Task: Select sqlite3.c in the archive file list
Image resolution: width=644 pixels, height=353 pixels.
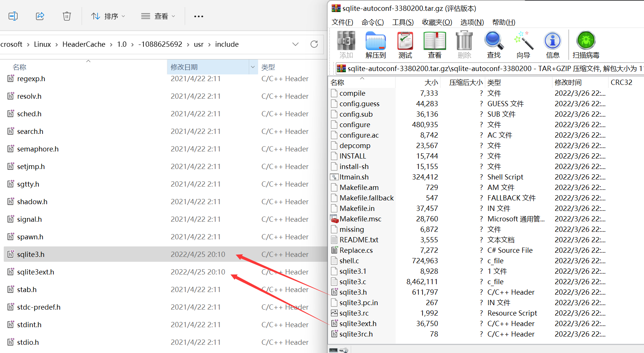Action: click(353, 281)
